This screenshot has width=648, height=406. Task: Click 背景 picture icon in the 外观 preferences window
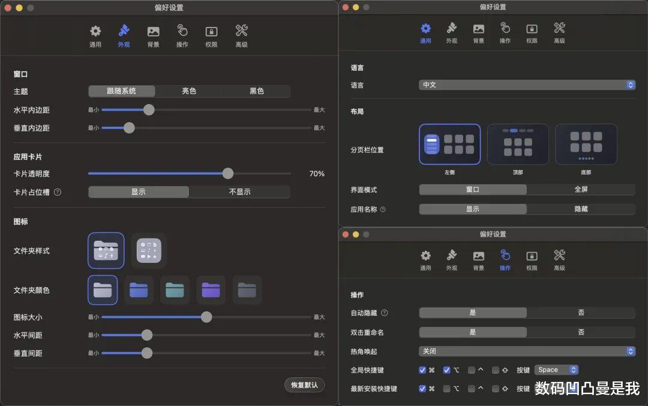pos(154,31)
